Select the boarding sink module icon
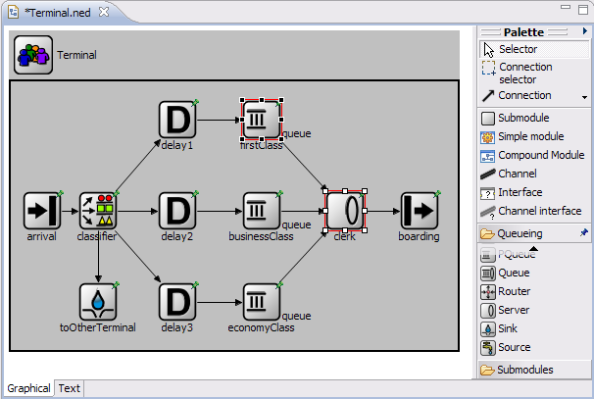Viewport: 594px width, 399px height. click(x=420, y=211)
